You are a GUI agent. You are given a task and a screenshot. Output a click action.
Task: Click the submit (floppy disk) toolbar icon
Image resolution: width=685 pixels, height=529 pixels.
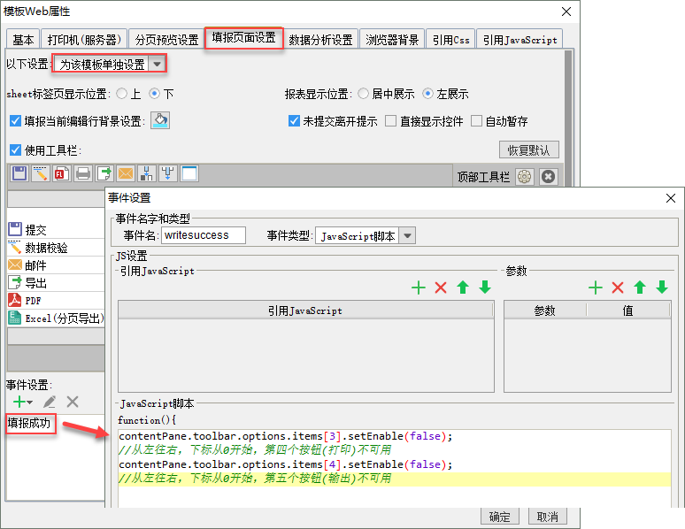click(x=19, y=173)
